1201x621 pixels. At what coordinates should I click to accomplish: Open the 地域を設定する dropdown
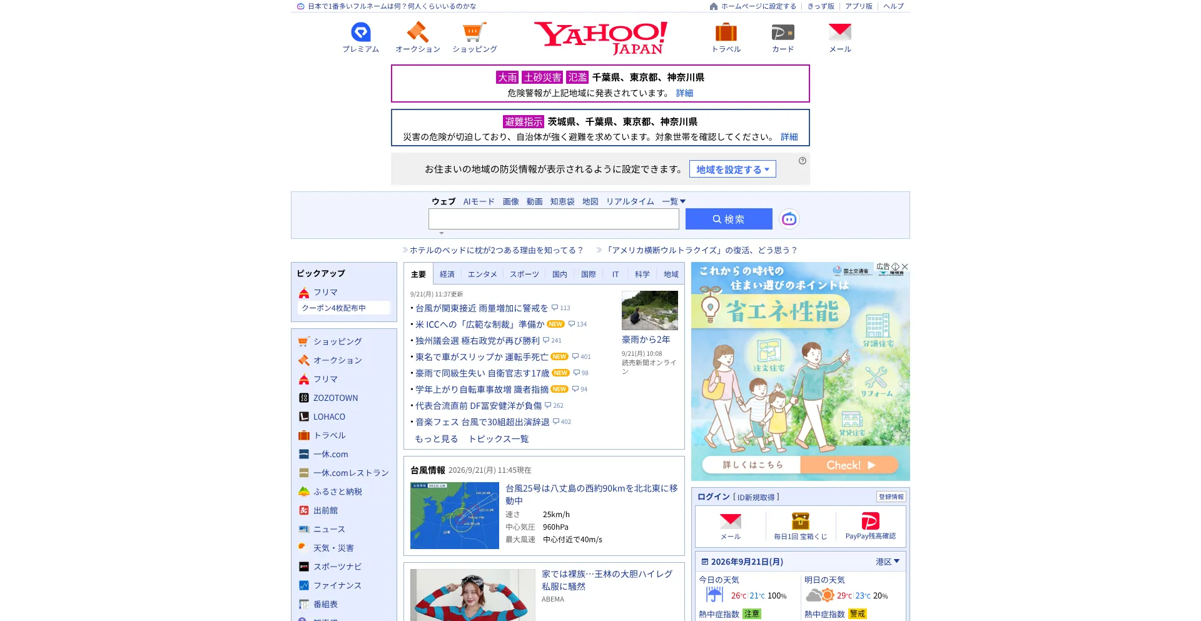732,169
